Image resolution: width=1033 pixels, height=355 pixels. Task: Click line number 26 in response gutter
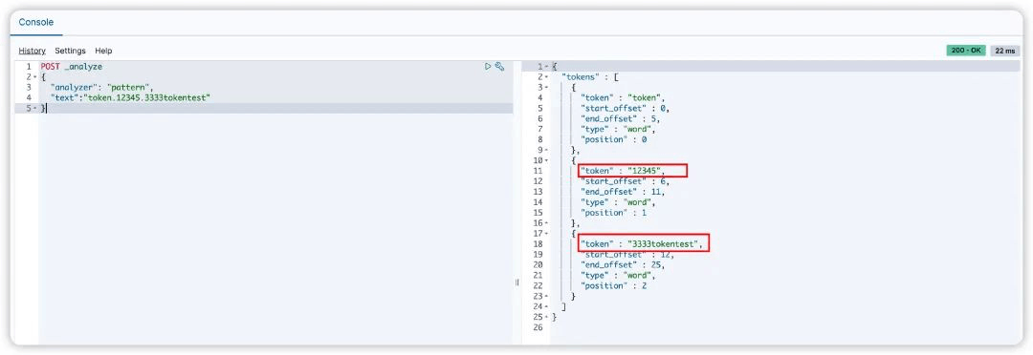tap(538, 327)
